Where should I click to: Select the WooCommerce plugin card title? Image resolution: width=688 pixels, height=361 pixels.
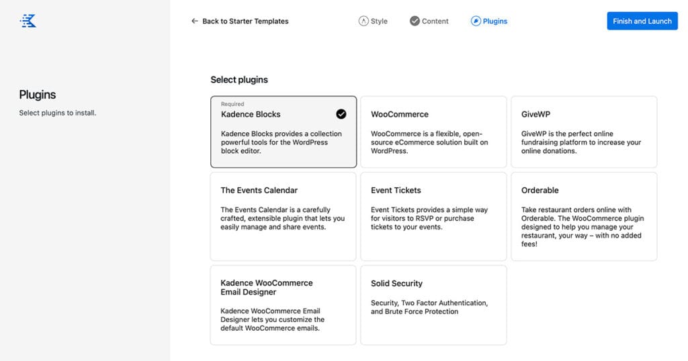[399, 114]
